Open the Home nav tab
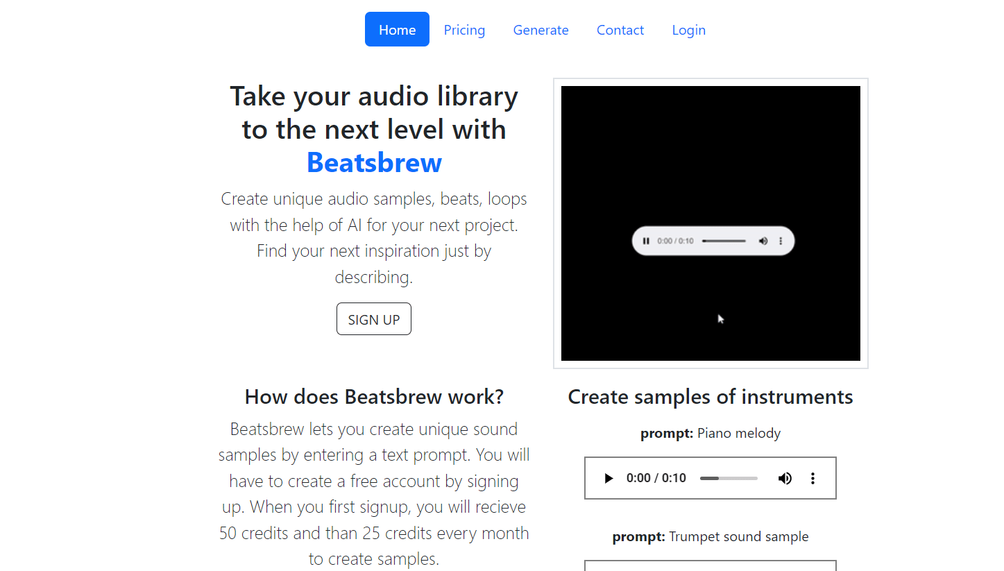 [x=397, y=29]
